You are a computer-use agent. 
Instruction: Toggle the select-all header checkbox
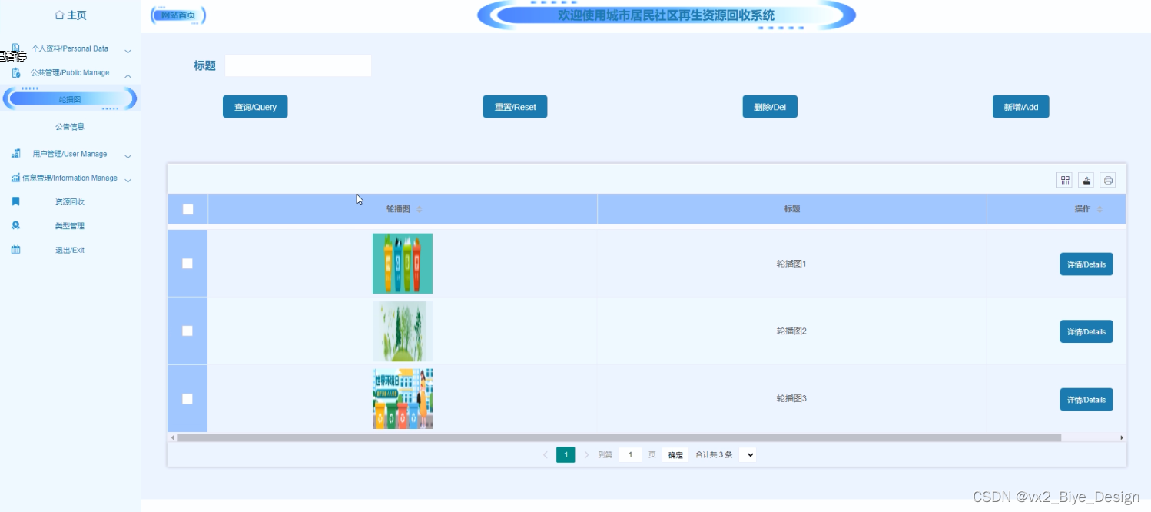[x=187, y=209]
